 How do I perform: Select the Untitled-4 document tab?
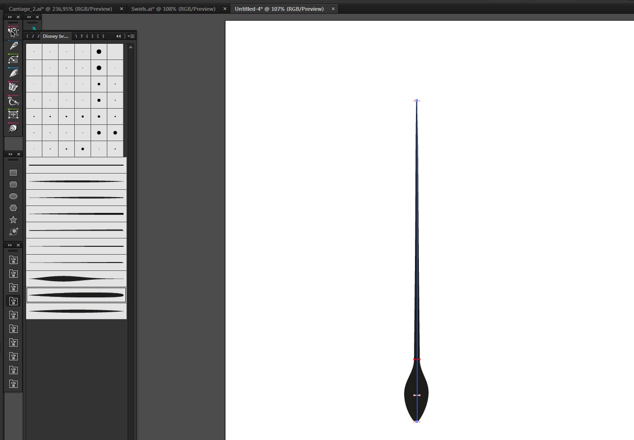tap(279, 9)
